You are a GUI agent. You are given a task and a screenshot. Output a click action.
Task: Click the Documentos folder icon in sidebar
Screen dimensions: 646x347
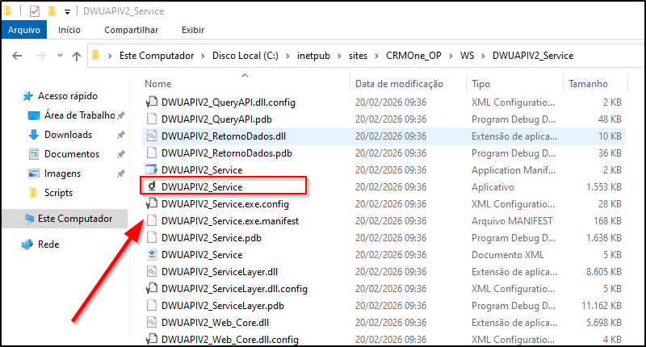[34, 154]
